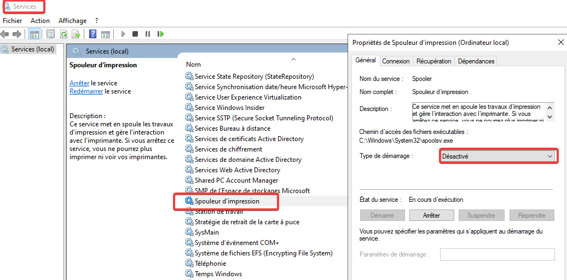Open the Action menu
The height and width of the screenshot is (280, 567).
click(x=40, y=21)
